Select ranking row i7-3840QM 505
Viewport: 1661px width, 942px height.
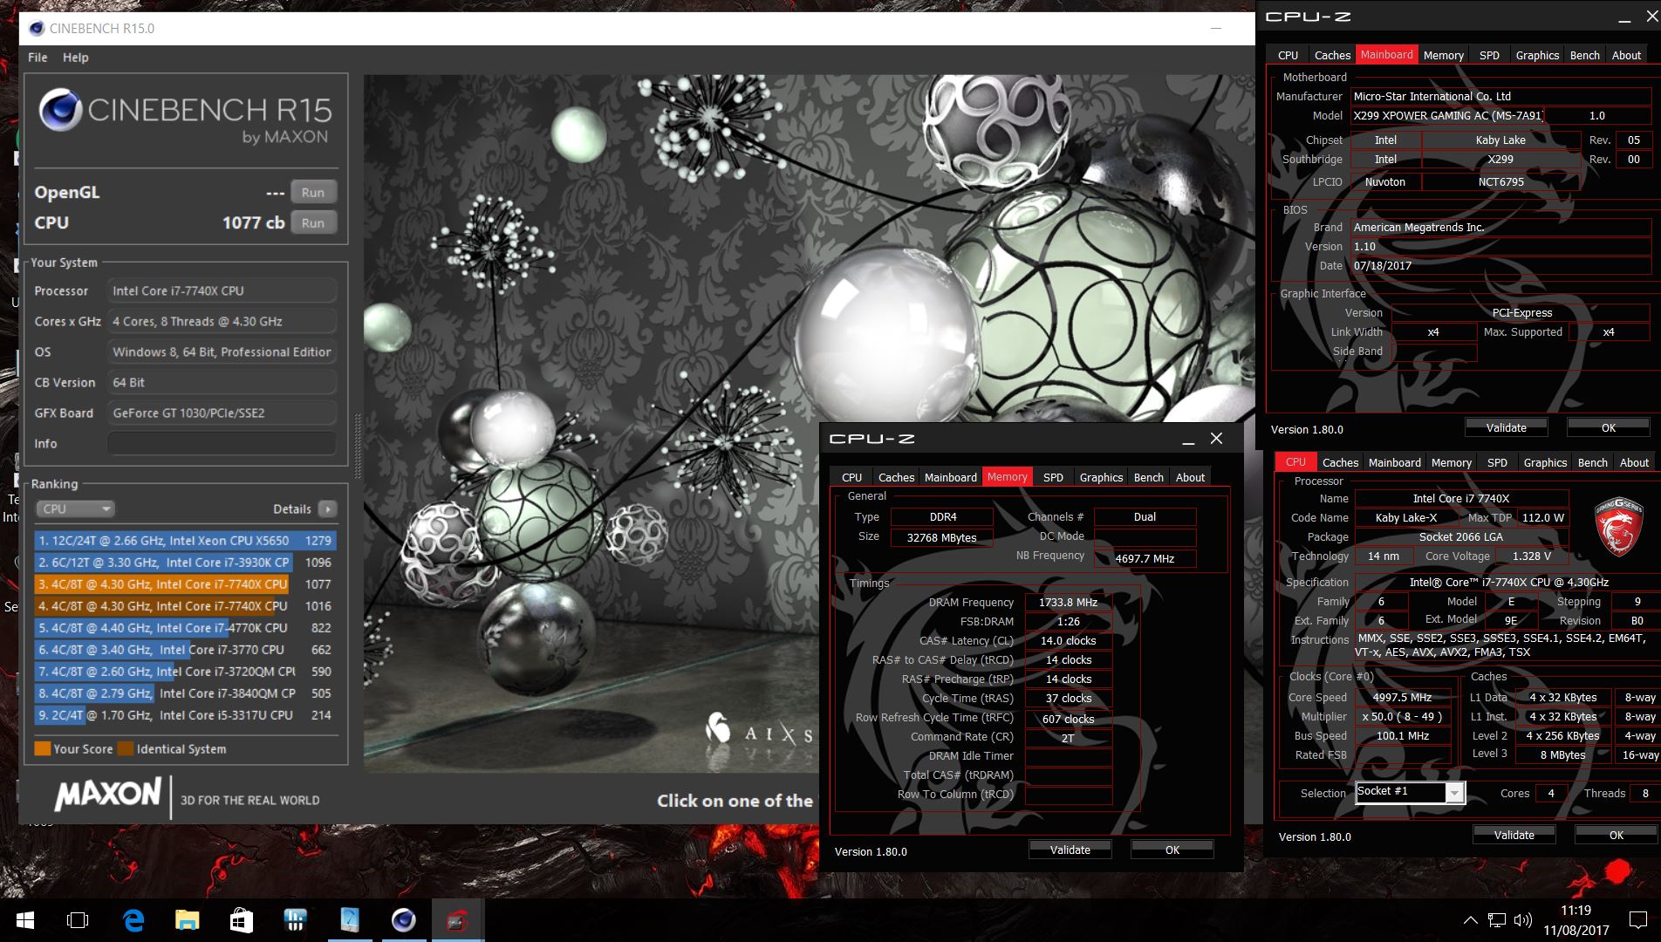point(185,693)
